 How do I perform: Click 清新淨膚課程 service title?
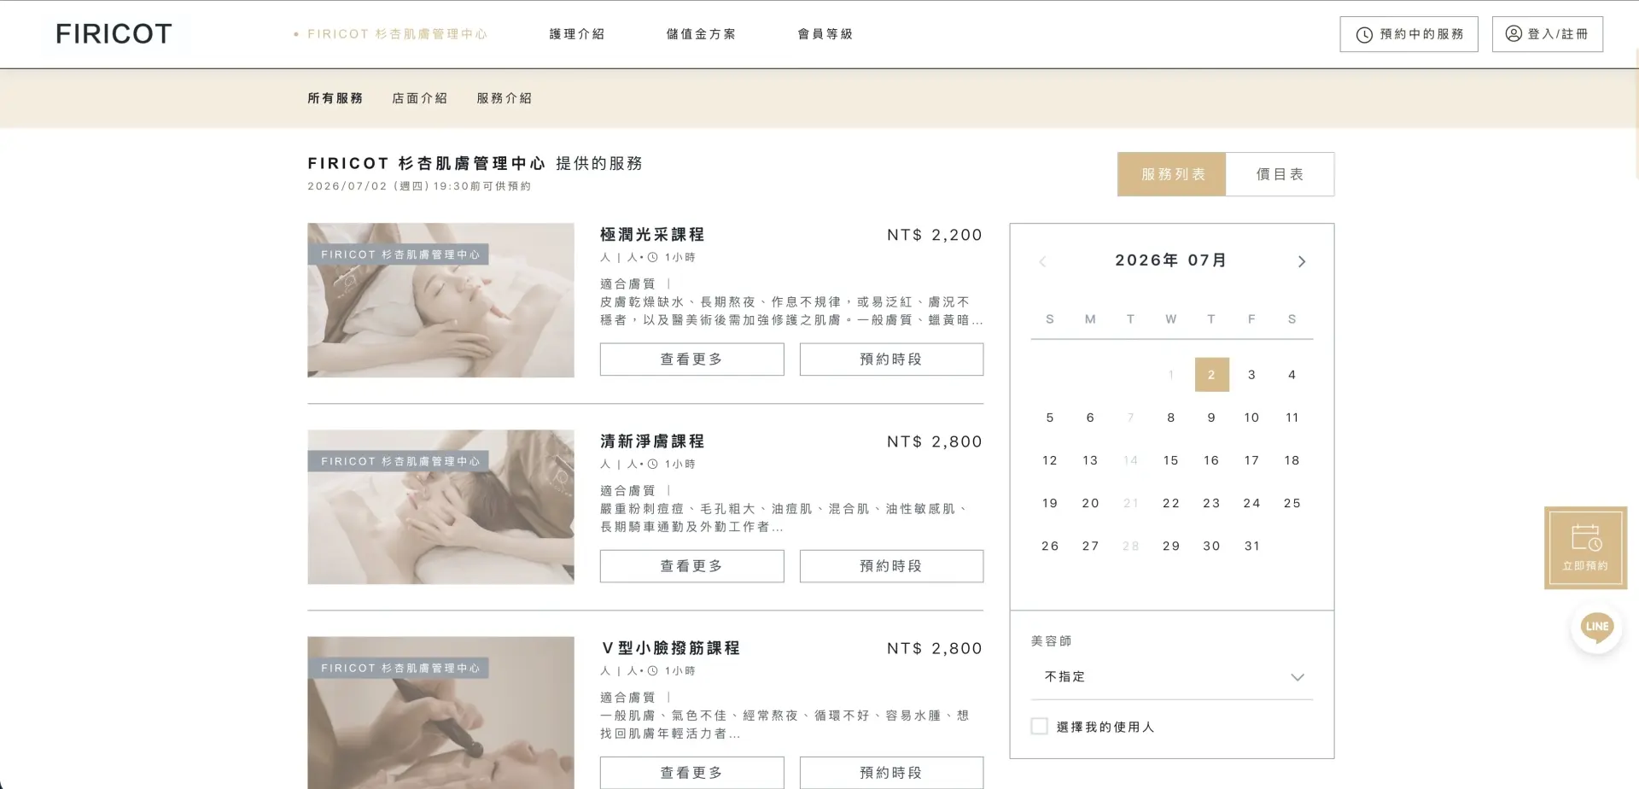(x=652, y=441)
